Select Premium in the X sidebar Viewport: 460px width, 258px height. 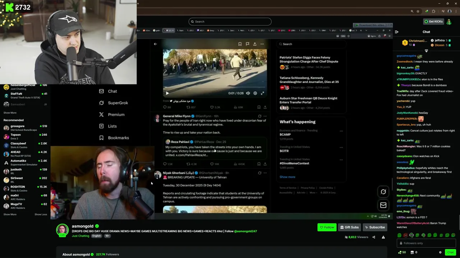tap(111, 115)
